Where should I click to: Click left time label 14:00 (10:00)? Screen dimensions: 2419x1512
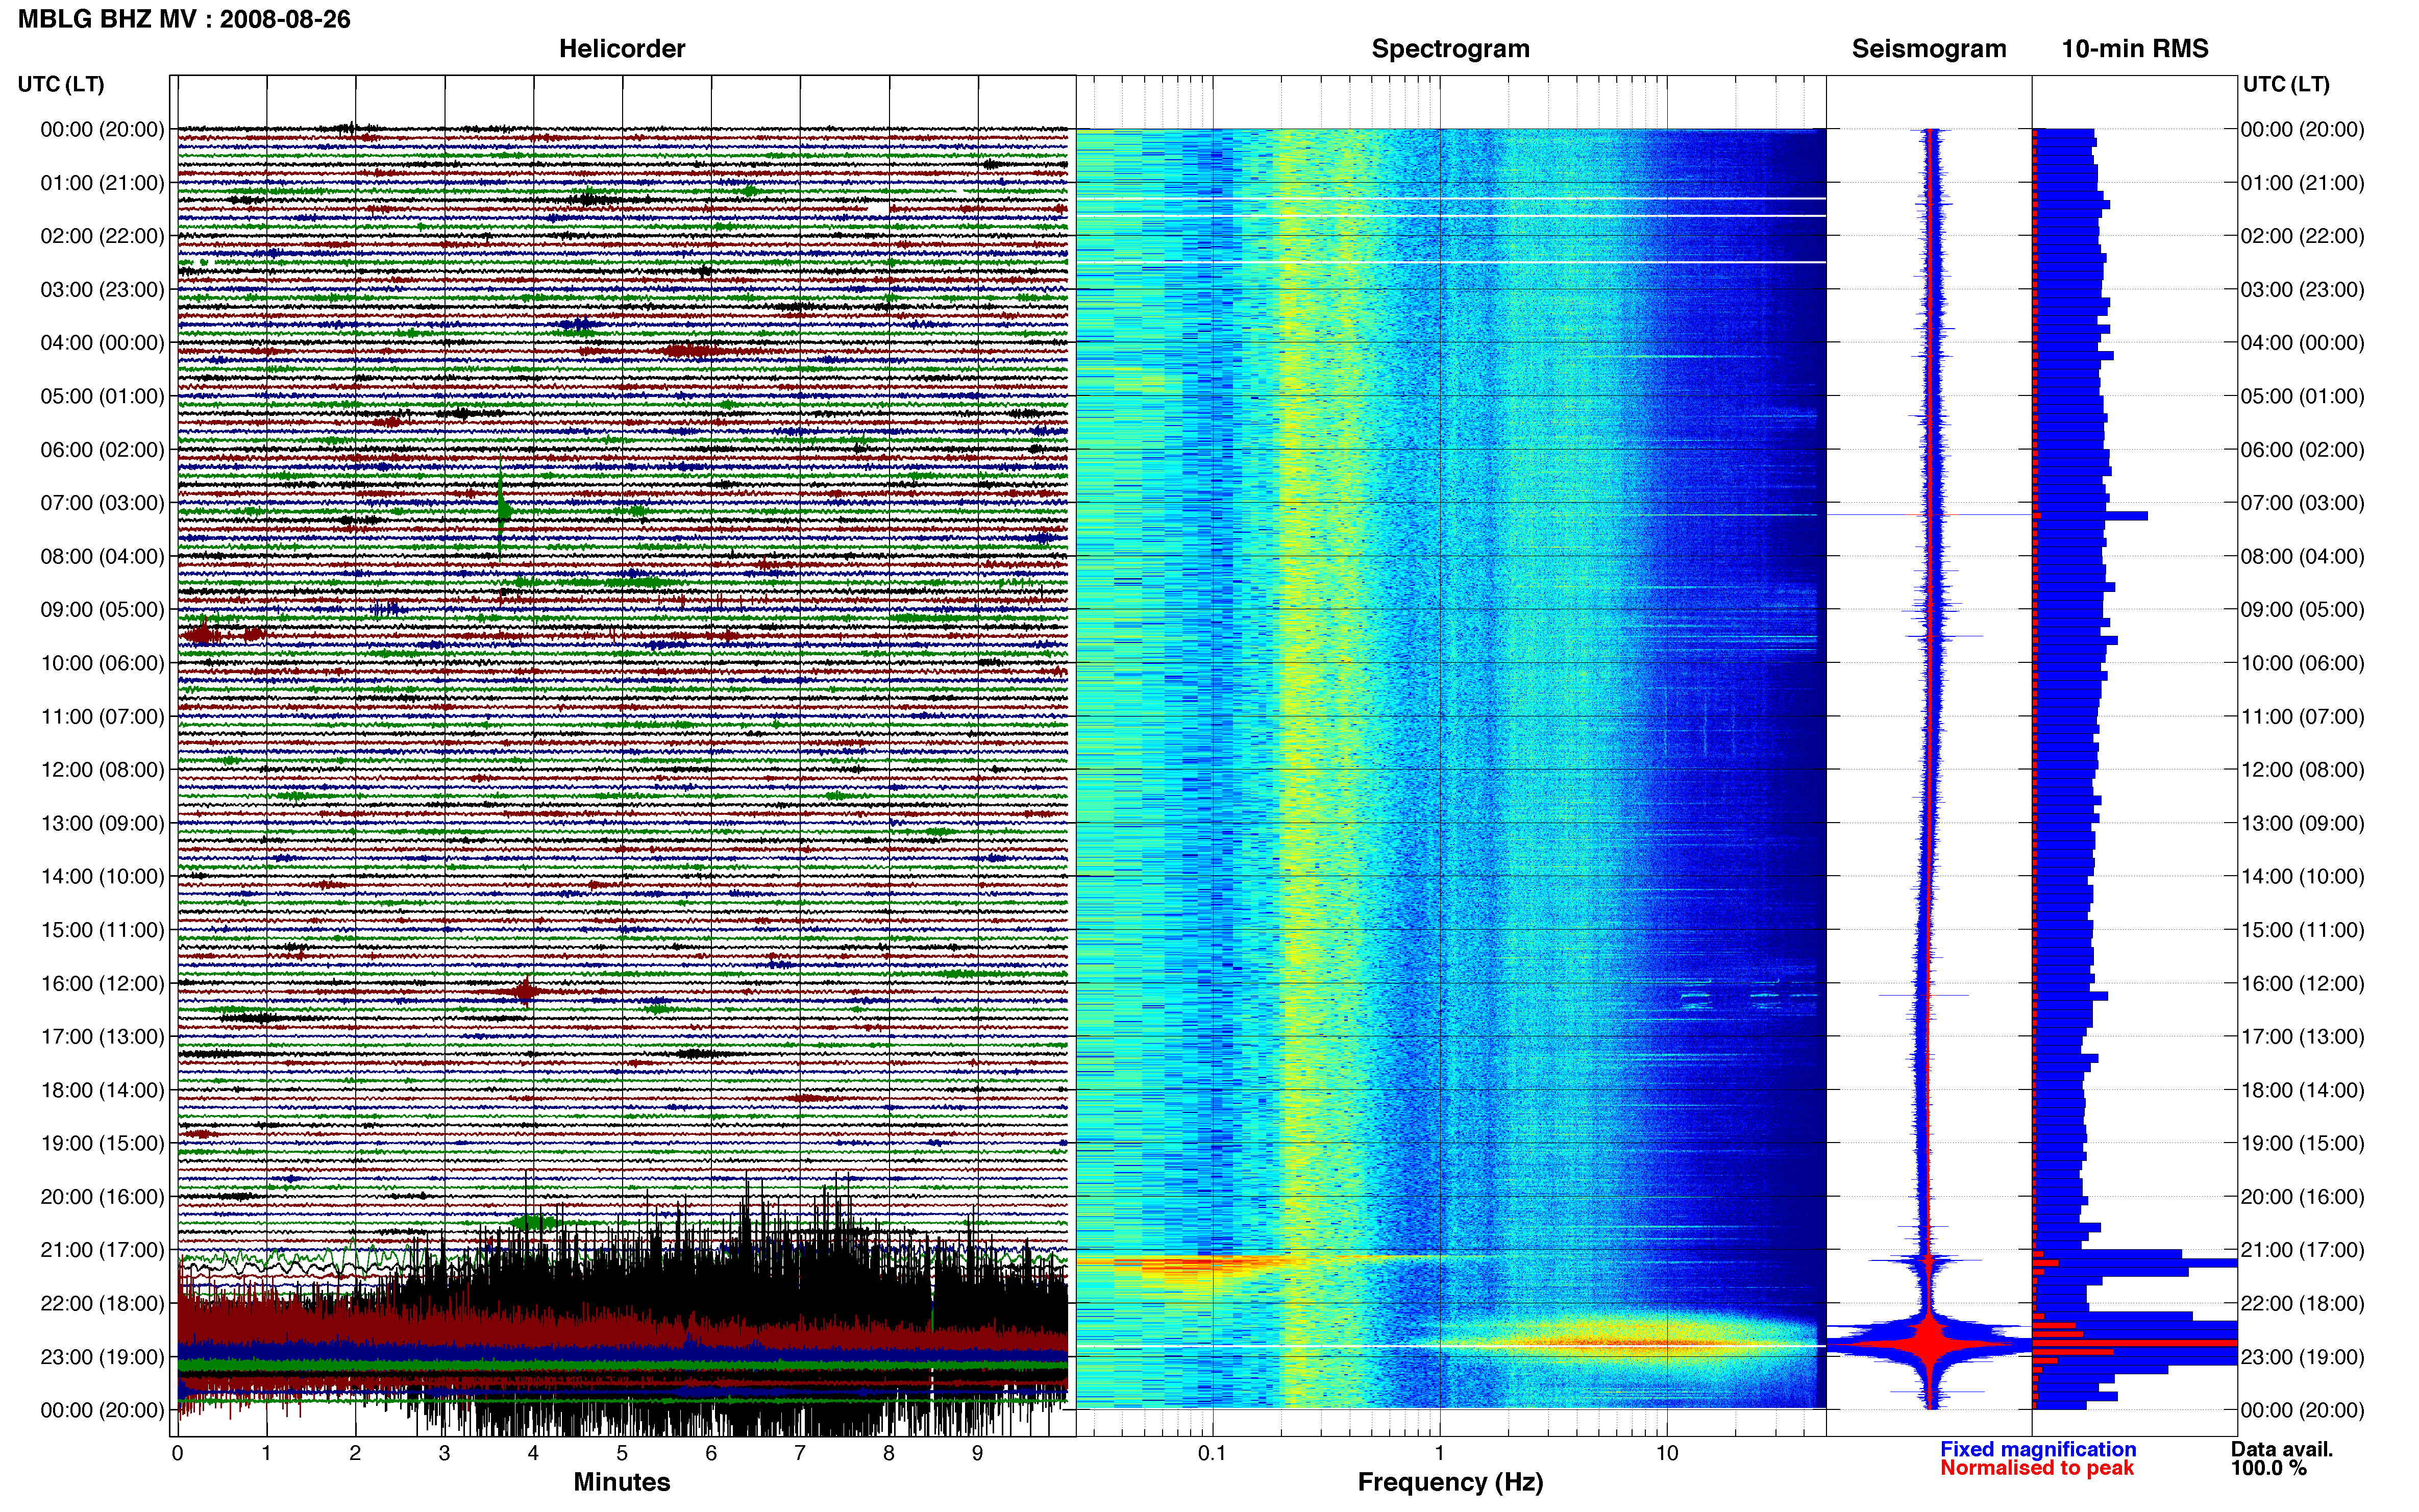tap(102, 877)
